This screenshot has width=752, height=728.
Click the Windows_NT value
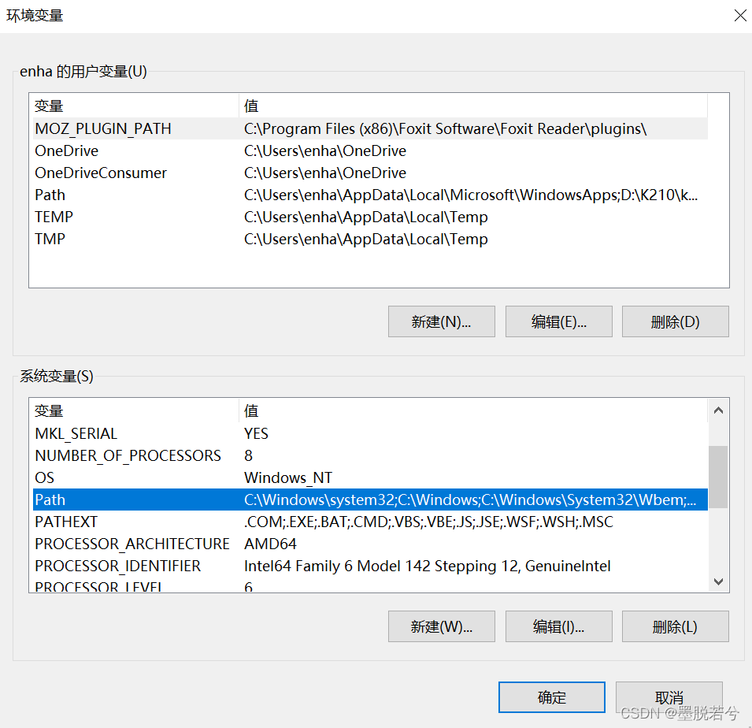287,477
